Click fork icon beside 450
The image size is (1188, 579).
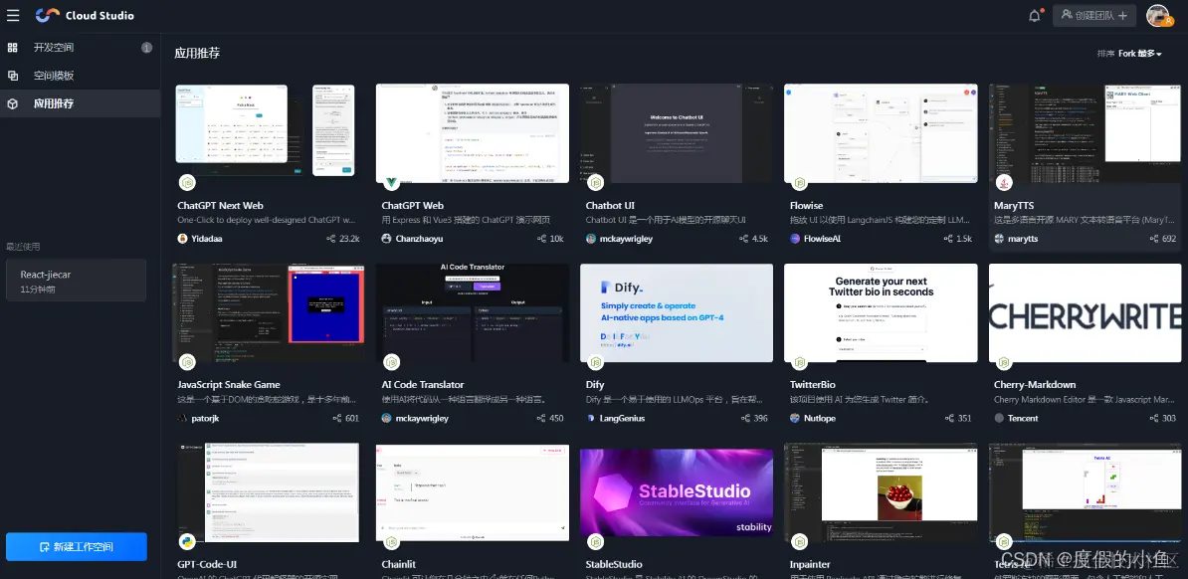coord(541,418)
